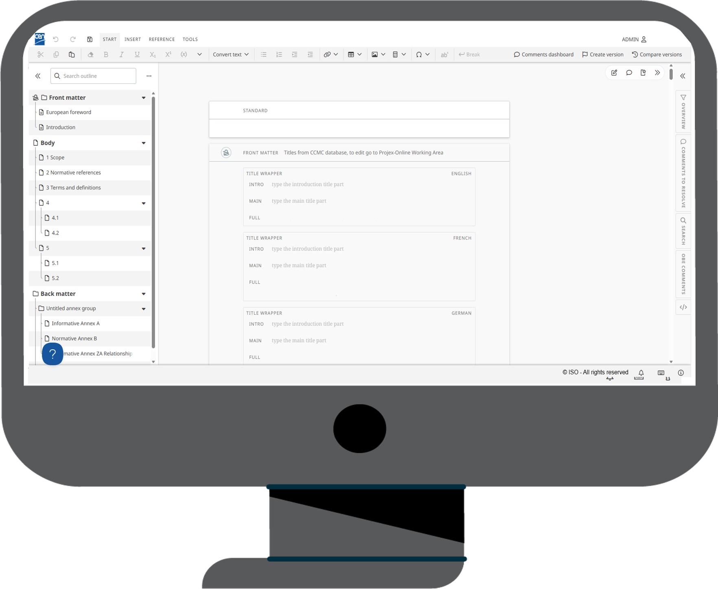Collapse the Front matter section
The height and width of the screenshot is (589, 718).
144,98
